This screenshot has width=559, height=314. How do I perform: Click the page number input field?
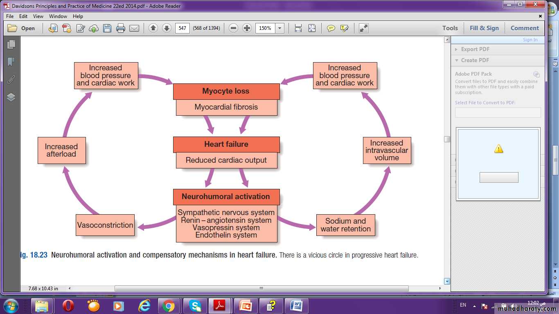tap(183, 28)
